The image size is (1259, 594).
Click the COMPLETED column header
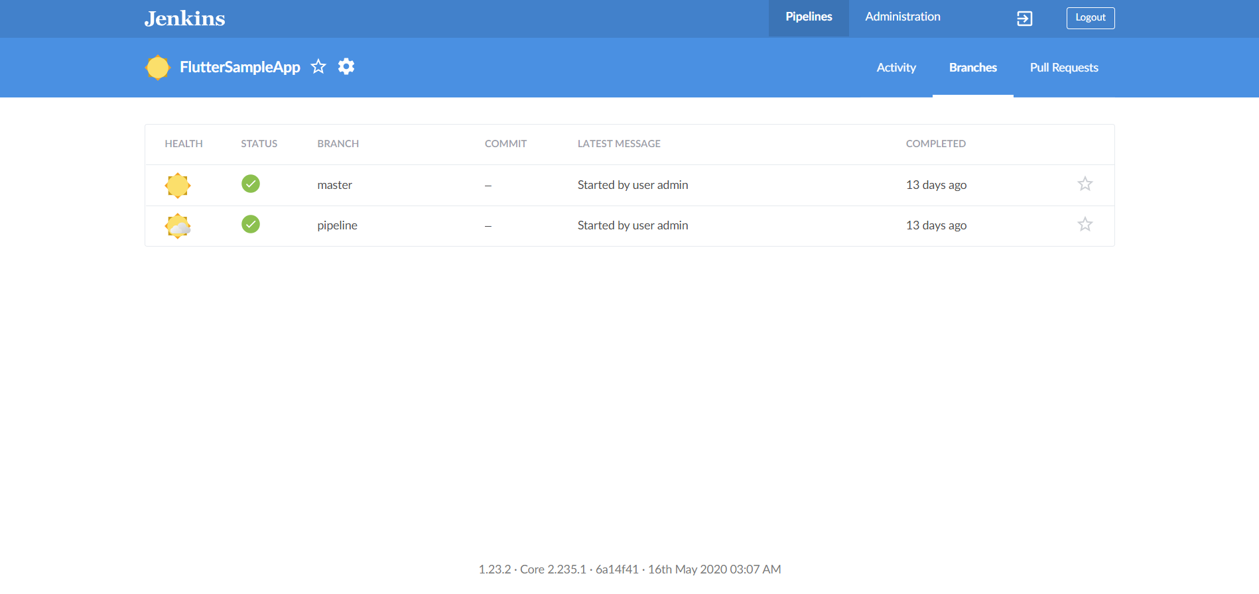[936, 144]
